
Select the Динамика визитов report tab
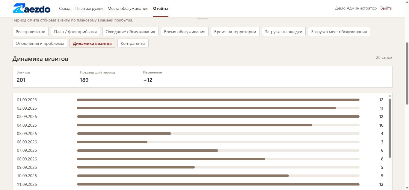pyautogui.click(x=92, y=43)
